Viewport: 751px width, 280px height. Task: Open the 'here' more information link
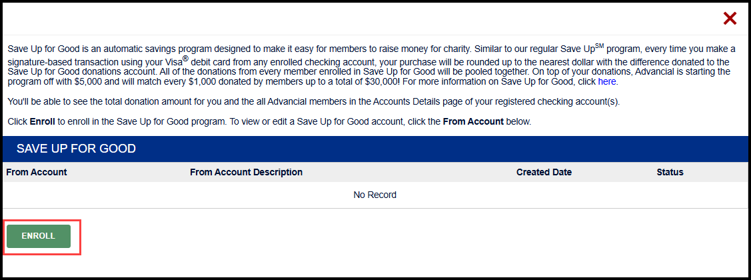pos(607,82)
